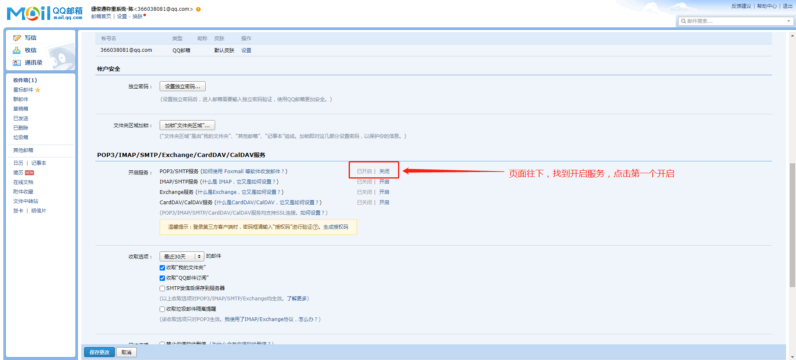Open the what is IMAP help link
Screen dimensions: 796x360
pos(239,182)
